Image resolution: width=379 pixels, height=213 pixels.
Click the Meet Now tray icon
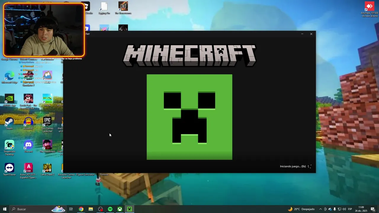click(x=325, y=209)
